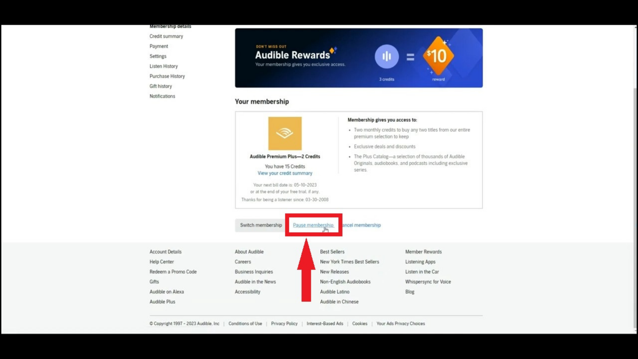Click the gold Audible membership logo icon
The width and height of the screenshot is (638, 359).
285,133
